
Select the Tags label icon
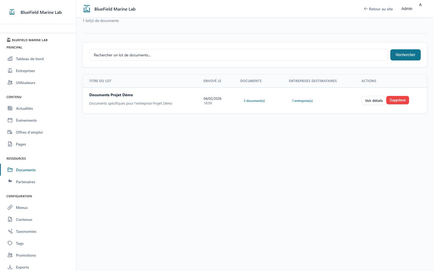coord(10,243)
